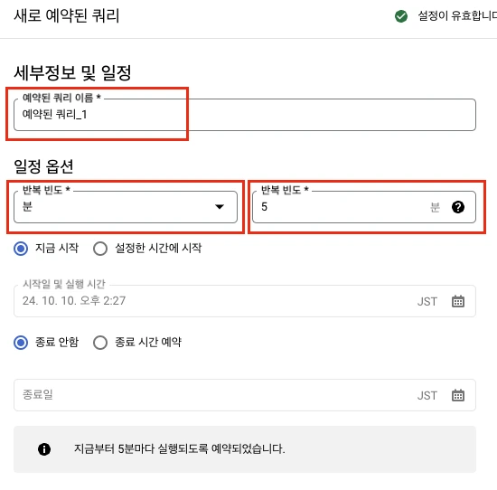
Task: Select the 지금 시작 radio button
Action: tap(21, 249)
